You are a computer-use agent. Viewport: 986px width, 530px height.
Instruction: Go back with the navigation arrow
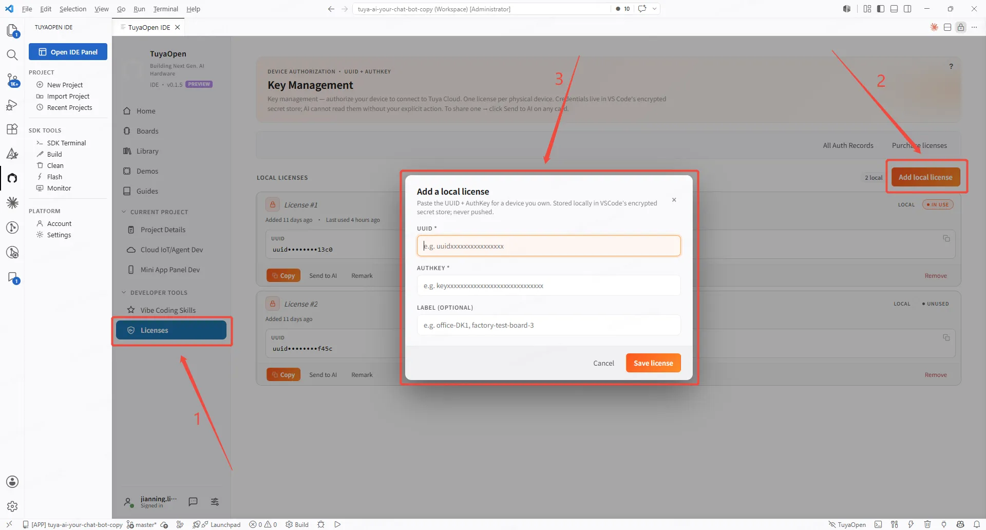click(x=331, y=9)
